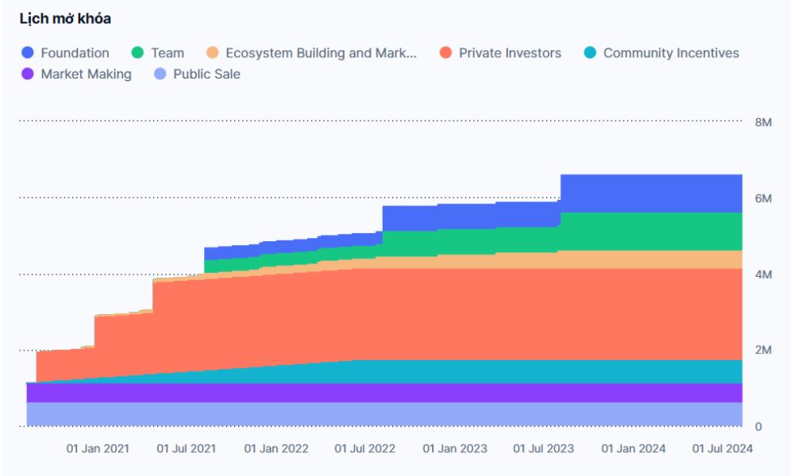Click the blue Foundation legend dot

28,53
